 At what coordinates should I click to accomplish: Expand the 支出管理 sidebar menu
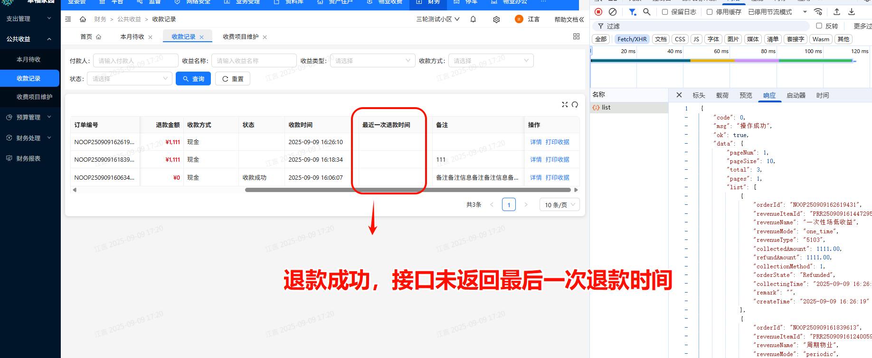(29, 18)
